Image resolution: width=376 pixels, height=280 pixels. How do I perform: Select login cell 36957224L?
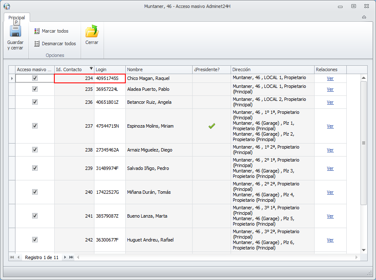[110, 89]
